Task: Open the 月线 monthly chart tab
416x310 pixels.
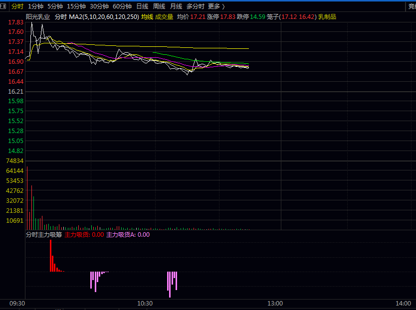Action: pyautogui.click(x=176, y=6)
